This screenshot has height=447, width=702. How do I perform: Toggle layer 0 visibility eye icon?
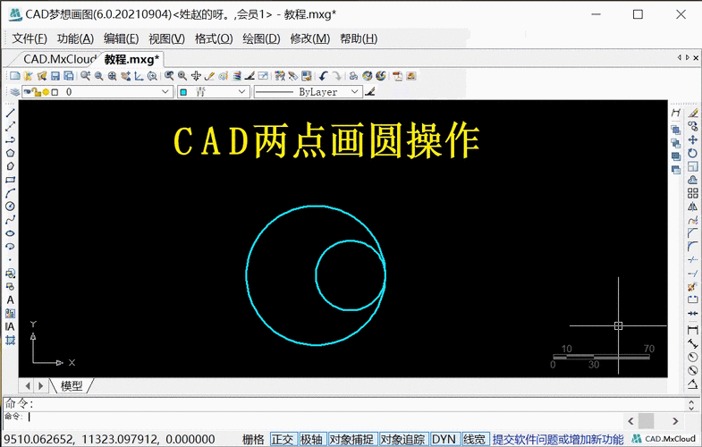pyautogui.click(x=28, y=92)
